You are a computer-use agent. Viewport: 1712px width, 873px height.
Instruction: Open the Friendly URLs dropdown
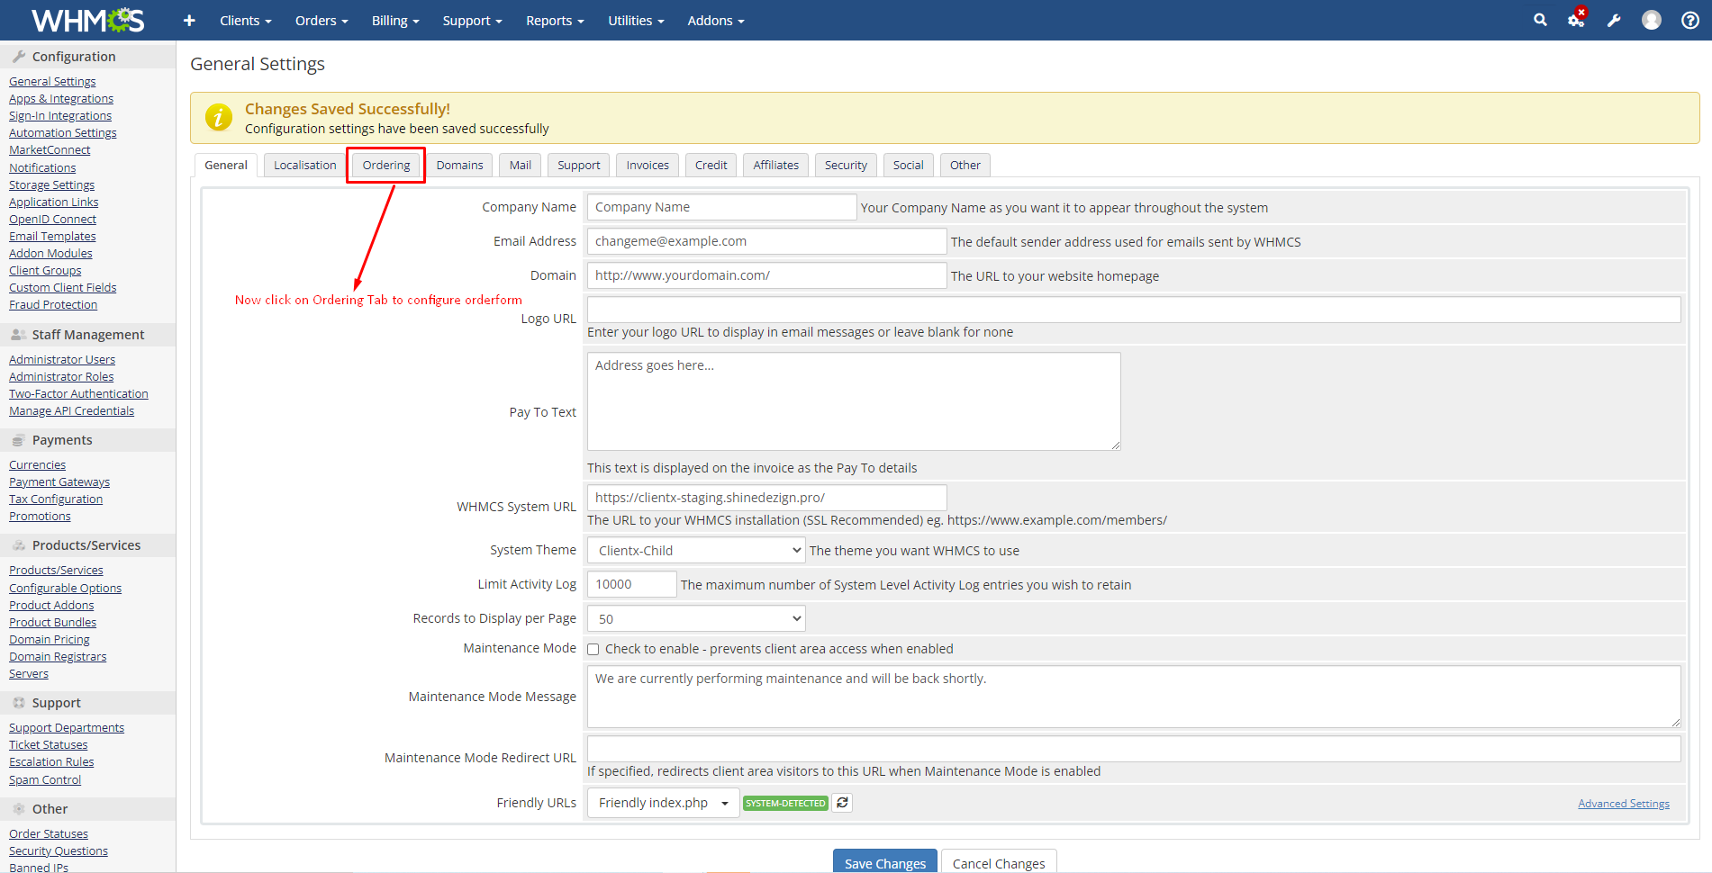coord(663,803)
